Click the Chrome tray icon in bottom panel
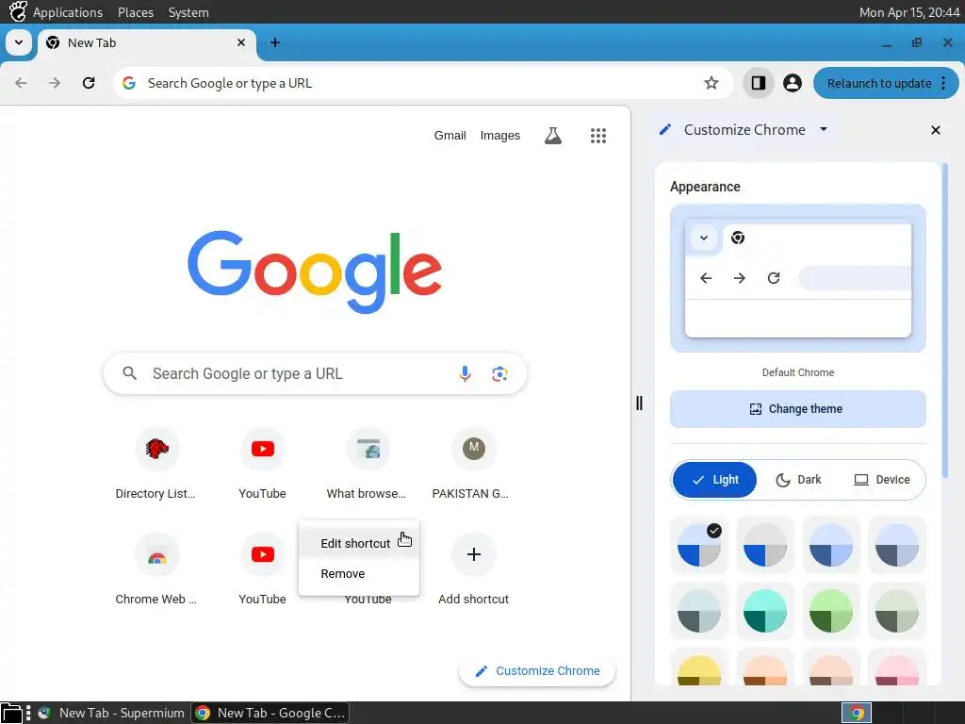The image size is (965, 724). click(856, 713)
